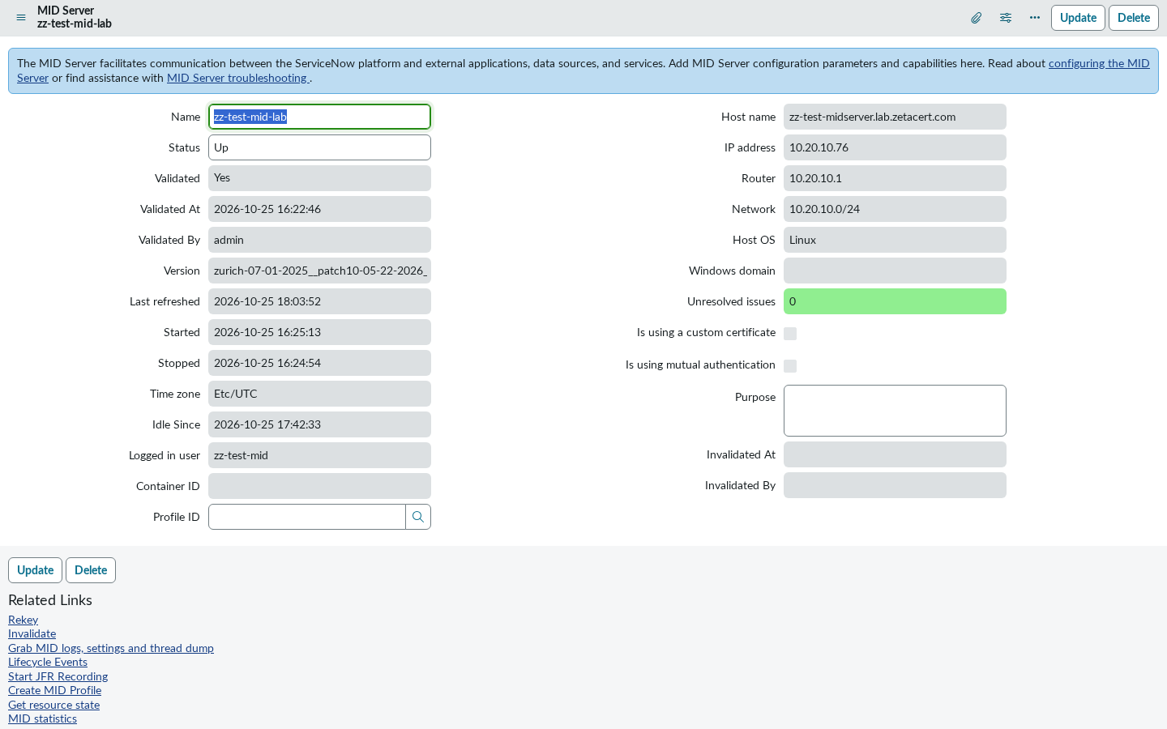Click Get resource state link
The width and height of the screenshot is (1167, 729).
coord(53,705)
